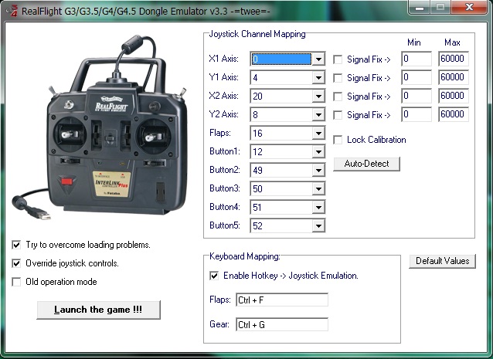
Task: Click the Gear hotkey field Ctrl + G
Action: pyautogui.click(x=282, y=324)
